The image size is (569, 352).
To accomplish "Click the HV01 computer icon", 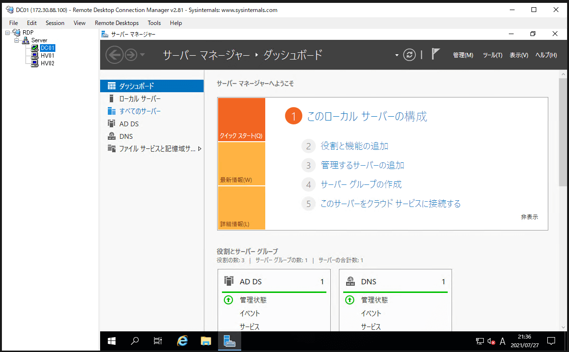I will 35,55.
